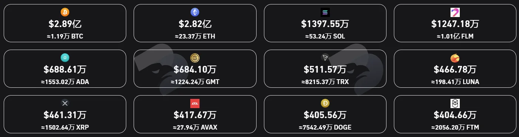Click the GMT gold coin icon
This screenshot has width=519, height=137.
[195, 58]
